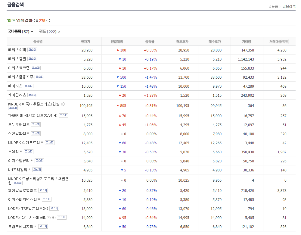The image size is (301, 235).
Task: Open 이지스레지던스리츠 stock link
Action: (24, 199)
